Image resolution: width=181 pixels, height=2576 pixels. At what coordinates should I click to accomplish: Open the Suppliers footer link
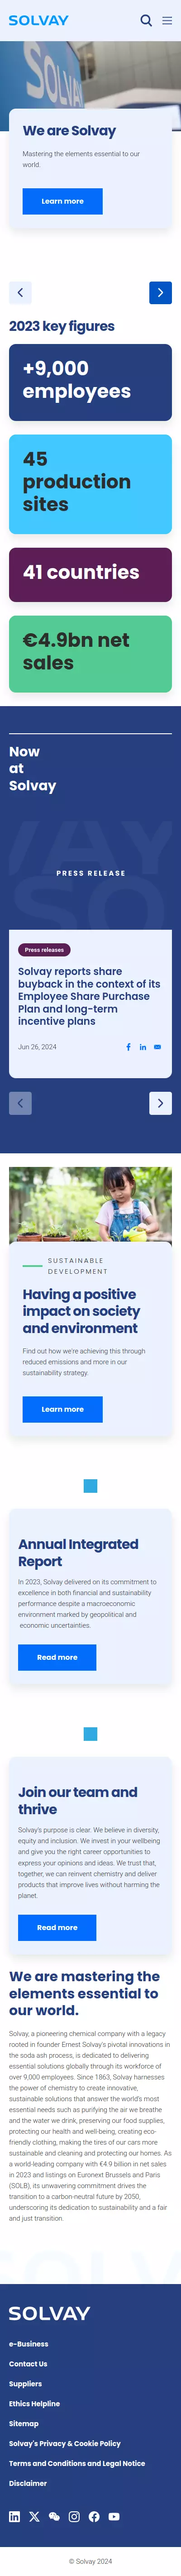pyautogui.click(x=26, y=2383)
